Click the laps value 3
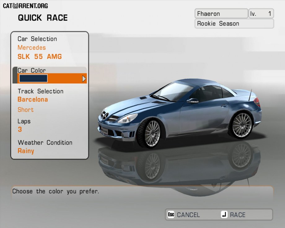 (20, 129)
